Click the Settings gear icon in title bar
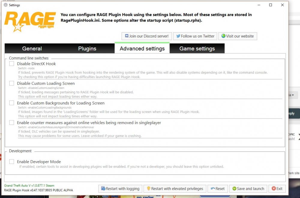This screenshot has width=300, height=198. point(5,5)
